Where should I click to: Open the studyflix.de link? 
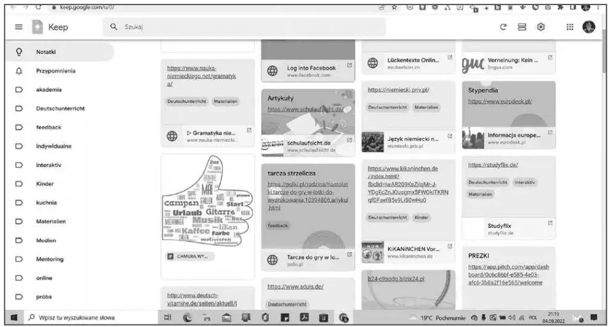[x=493, y=165]
